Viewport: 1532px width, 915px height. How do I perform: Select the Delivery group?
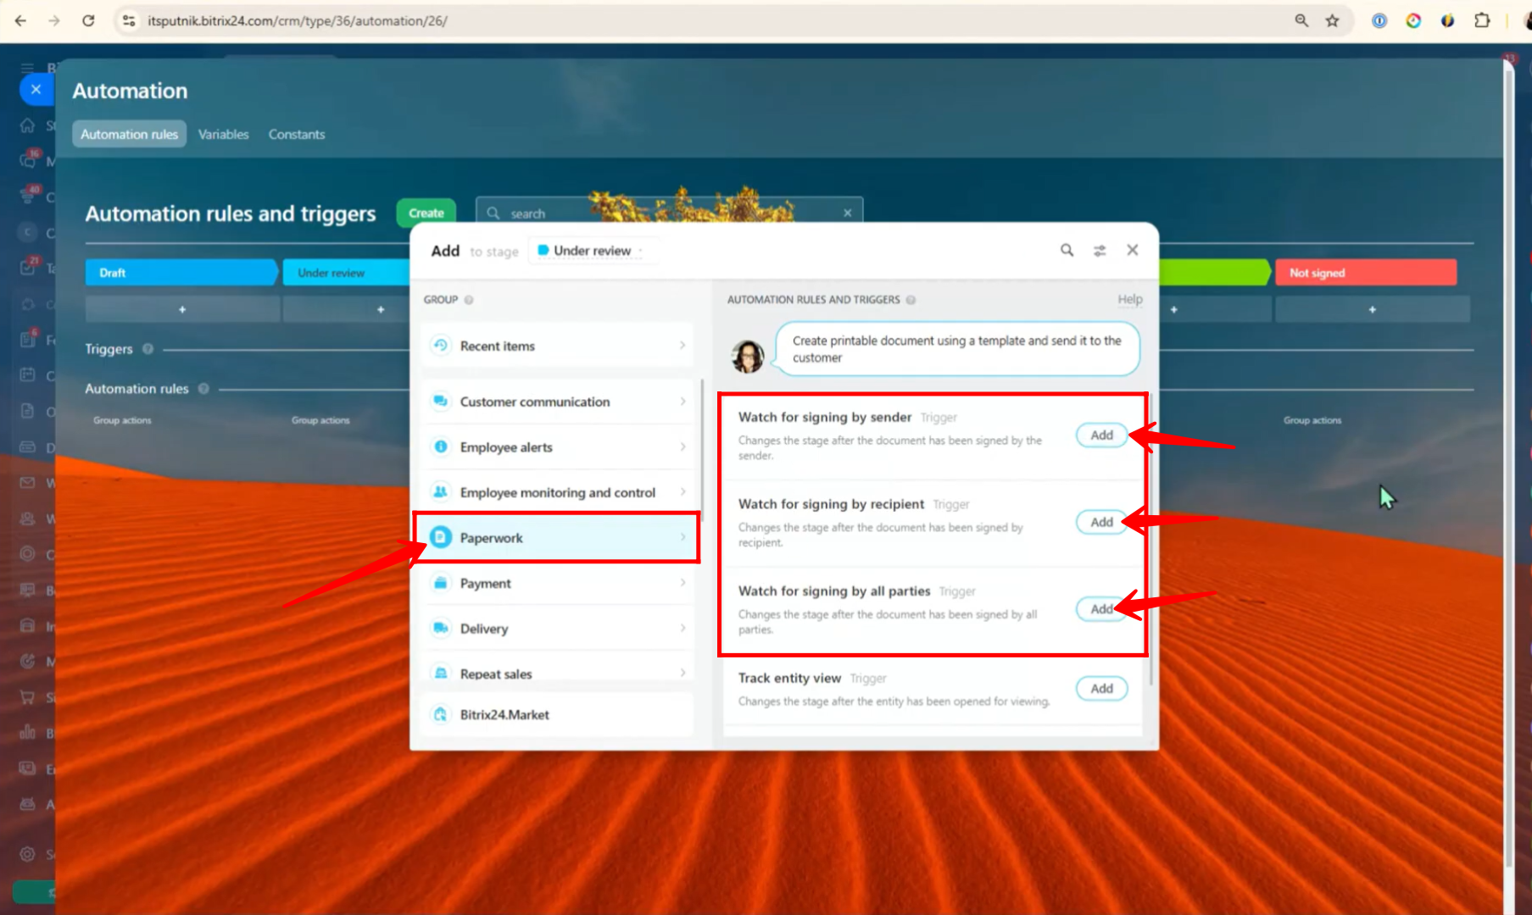(x=559, y=628)
